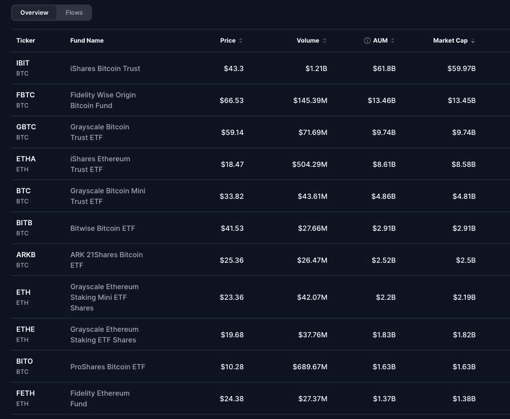The image size is (510, 419).
Task: Click AUM $4.86B cell
Action: tap(384, 196)
